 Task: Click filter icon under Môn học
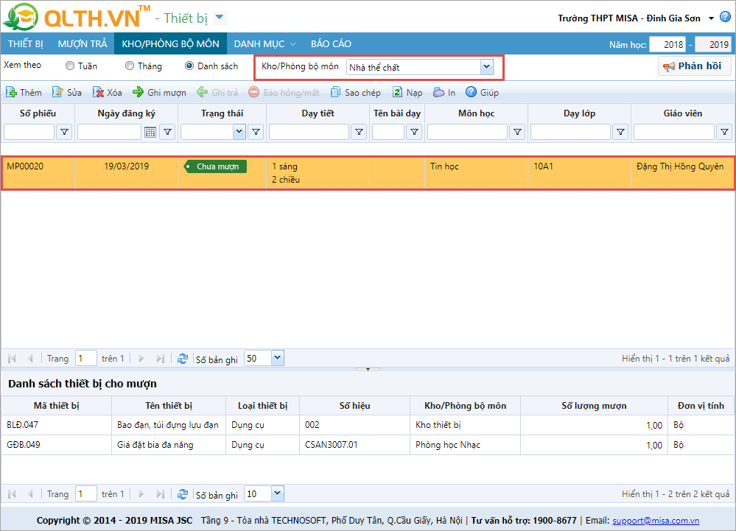[x=517, y=132]
